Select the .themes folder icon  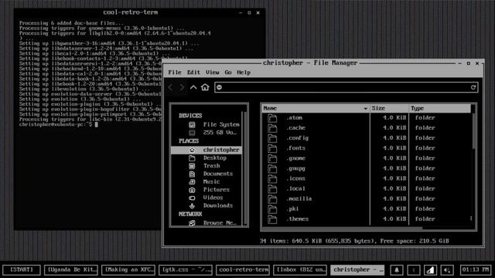272,219
